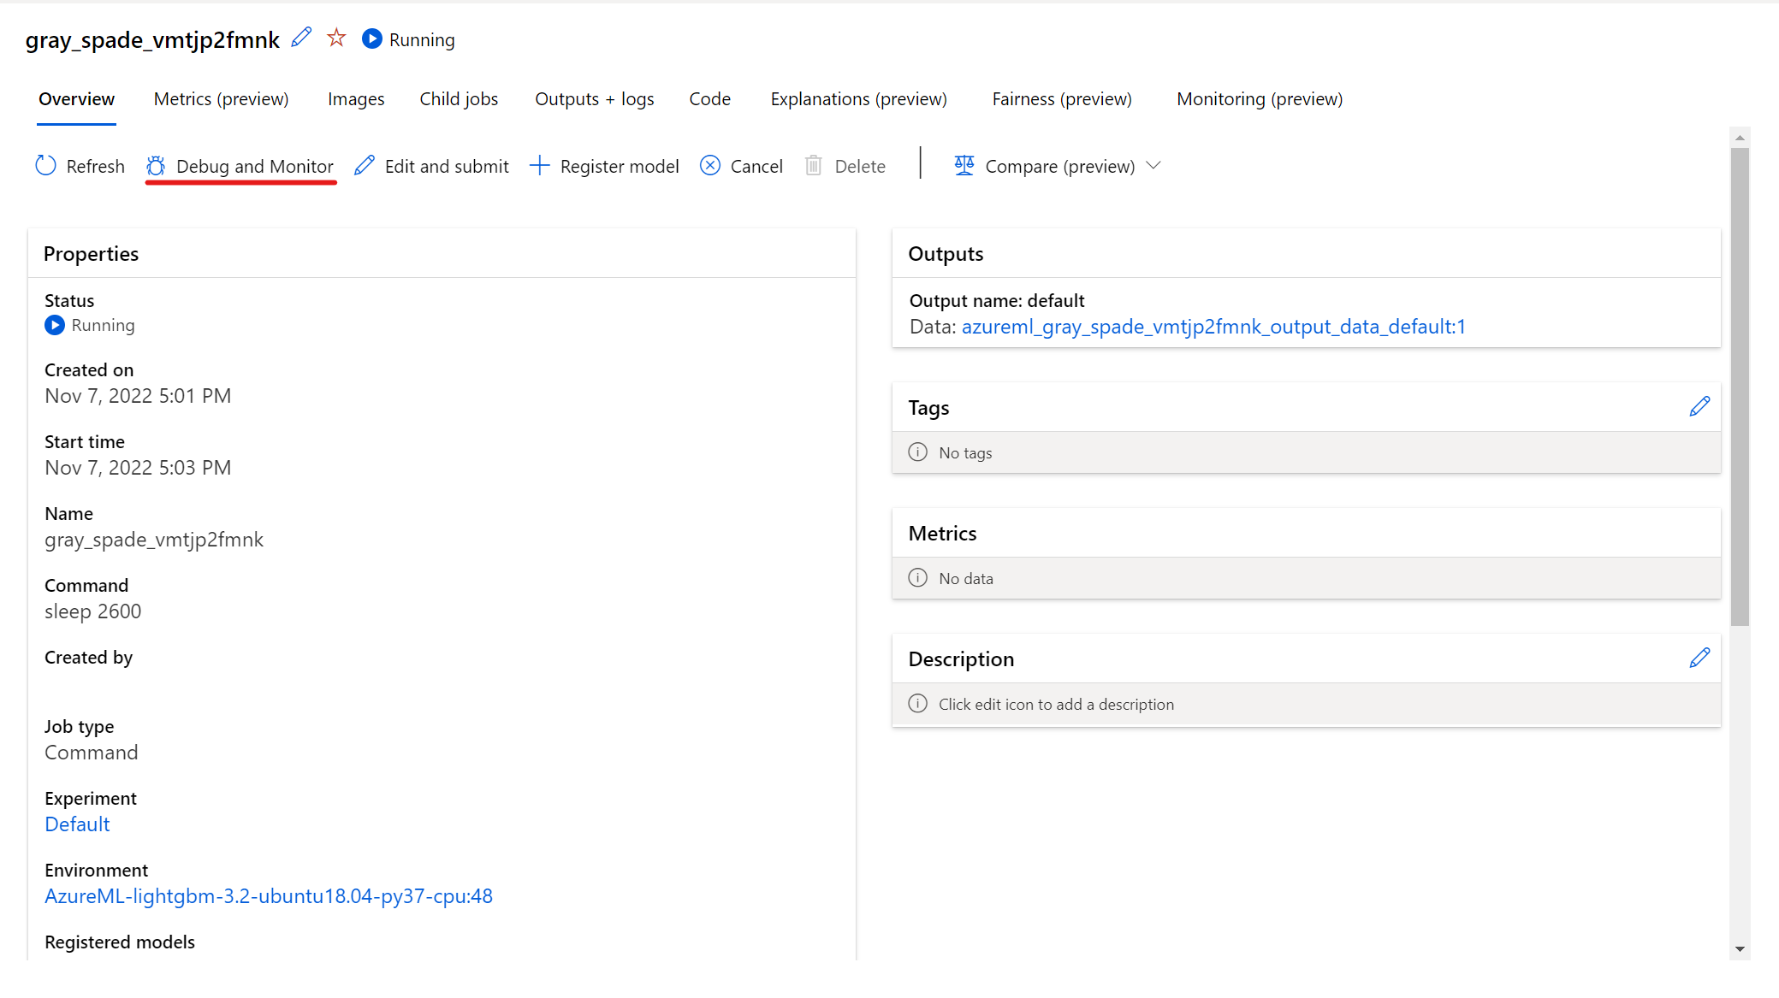The image size is (1779, 998).
Task: Open the Outputs and logs tab
Action: (593, 99)
